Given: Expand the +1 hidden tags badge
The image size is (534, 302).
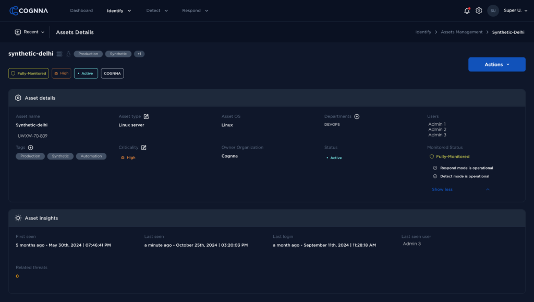Looking at the screenshot, I should coord(139,54).
